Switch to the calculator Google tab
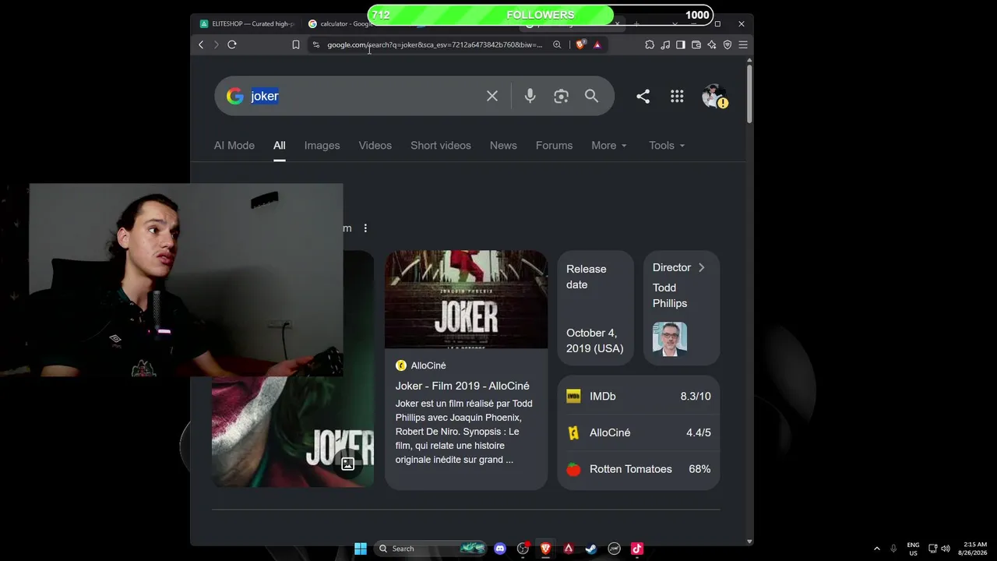Viewport: 997px width, 561px height. [x=340, y=23]
